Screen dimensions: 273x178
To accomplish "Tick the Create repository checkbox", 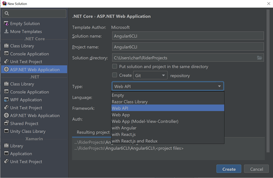I will pyautogui.click(x=115, y=75).
